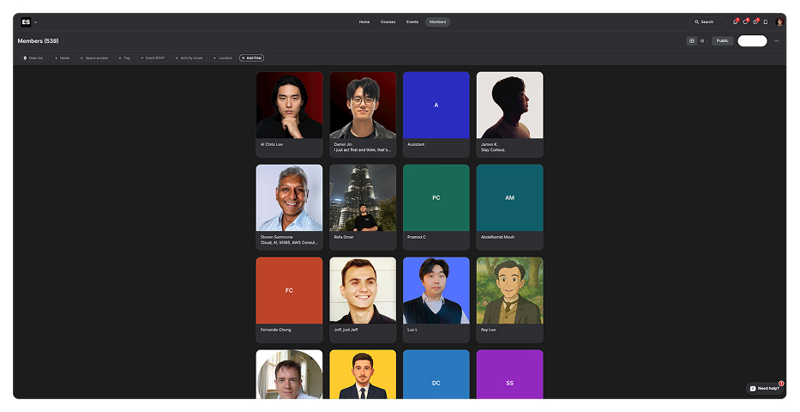Switch to list view of members
This screenshot has height=412, width=800.
tap(702, 41)
